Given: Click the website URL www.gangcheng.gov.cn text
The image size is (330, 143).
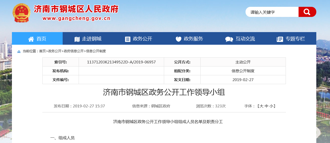Looking at the screenshot, I should tap(76, 18).
